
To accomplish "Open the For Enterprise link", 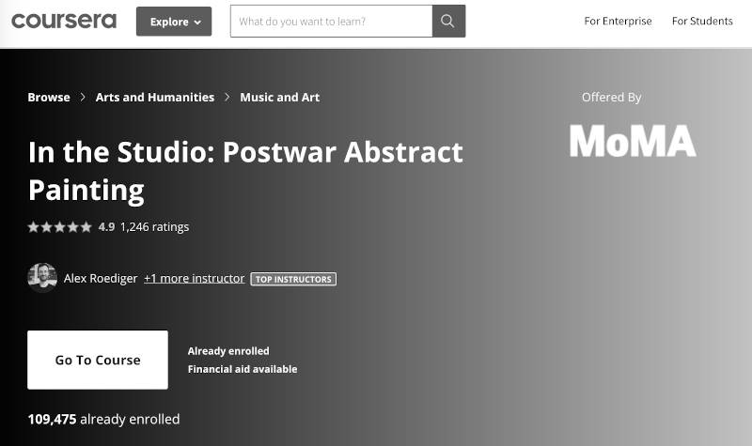I will [618, 21].
